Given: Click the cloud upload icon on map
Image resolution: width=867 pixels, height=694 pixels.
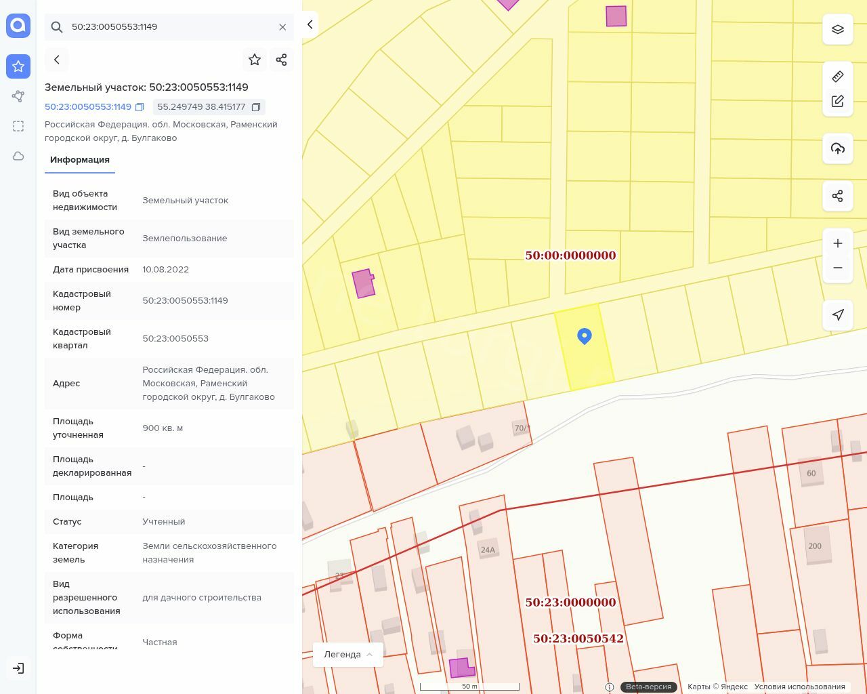Looking at the screenshot, I should [x=837, y=148].
